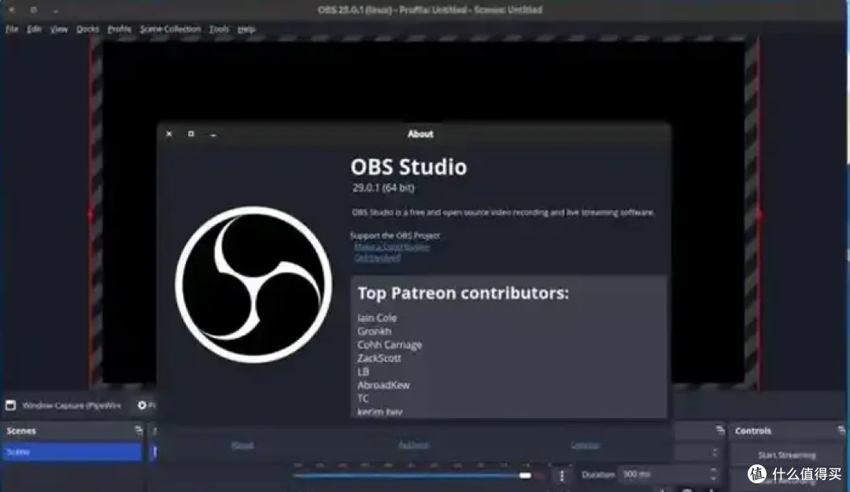Maximize the OBS main window
Screen dimensions: 850x492
(34, 9)
